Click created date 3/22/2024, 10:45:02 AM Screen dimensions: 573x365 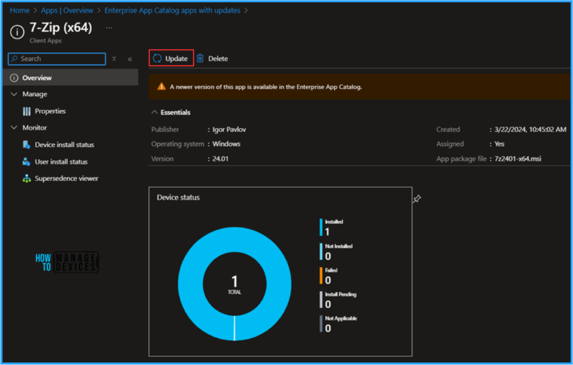pos(530,129)
